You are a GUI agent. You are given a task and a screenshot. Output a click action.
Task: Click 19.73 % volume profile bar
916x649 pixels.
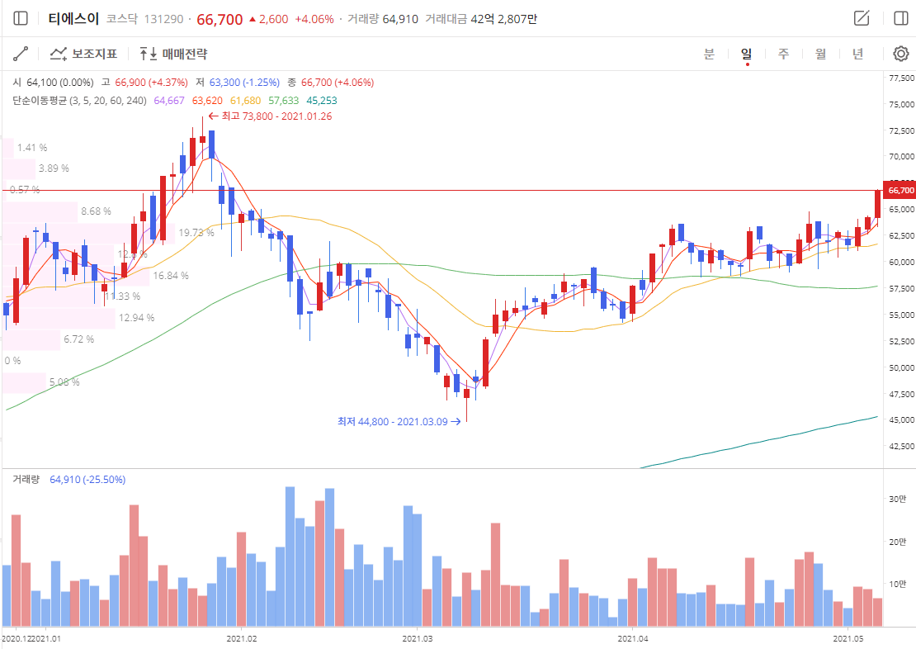pyautogui.click(x=87, y=233)
